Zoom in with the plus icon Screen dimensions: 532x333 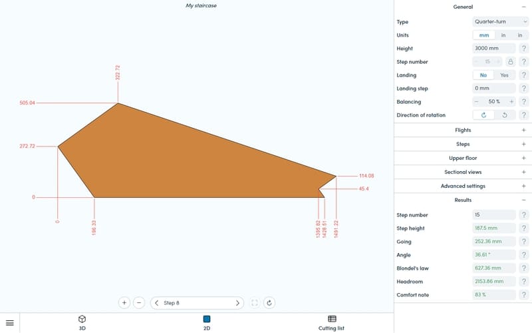point(124,303)
